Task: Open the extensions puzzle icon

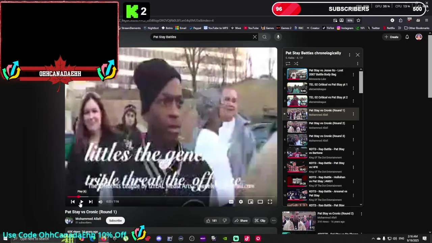Action: 400,20
